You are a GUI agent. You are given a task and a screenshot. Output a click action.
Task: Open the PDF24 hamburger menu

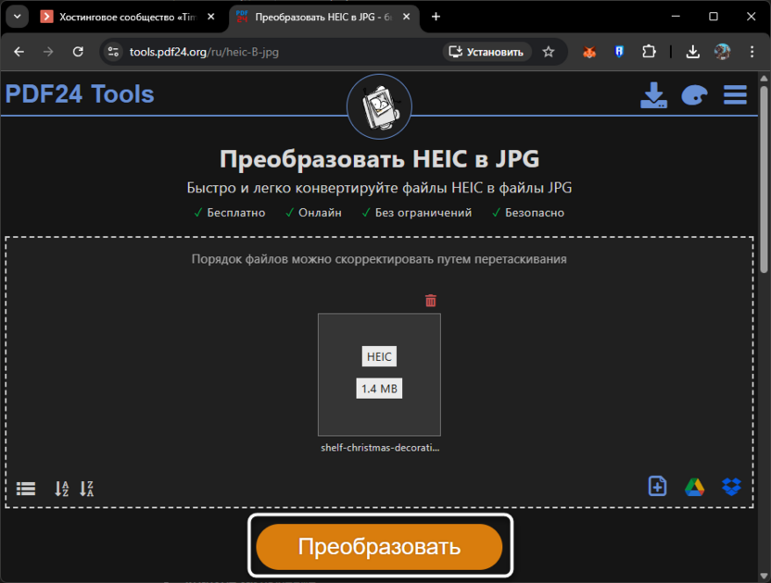(734, 94)
